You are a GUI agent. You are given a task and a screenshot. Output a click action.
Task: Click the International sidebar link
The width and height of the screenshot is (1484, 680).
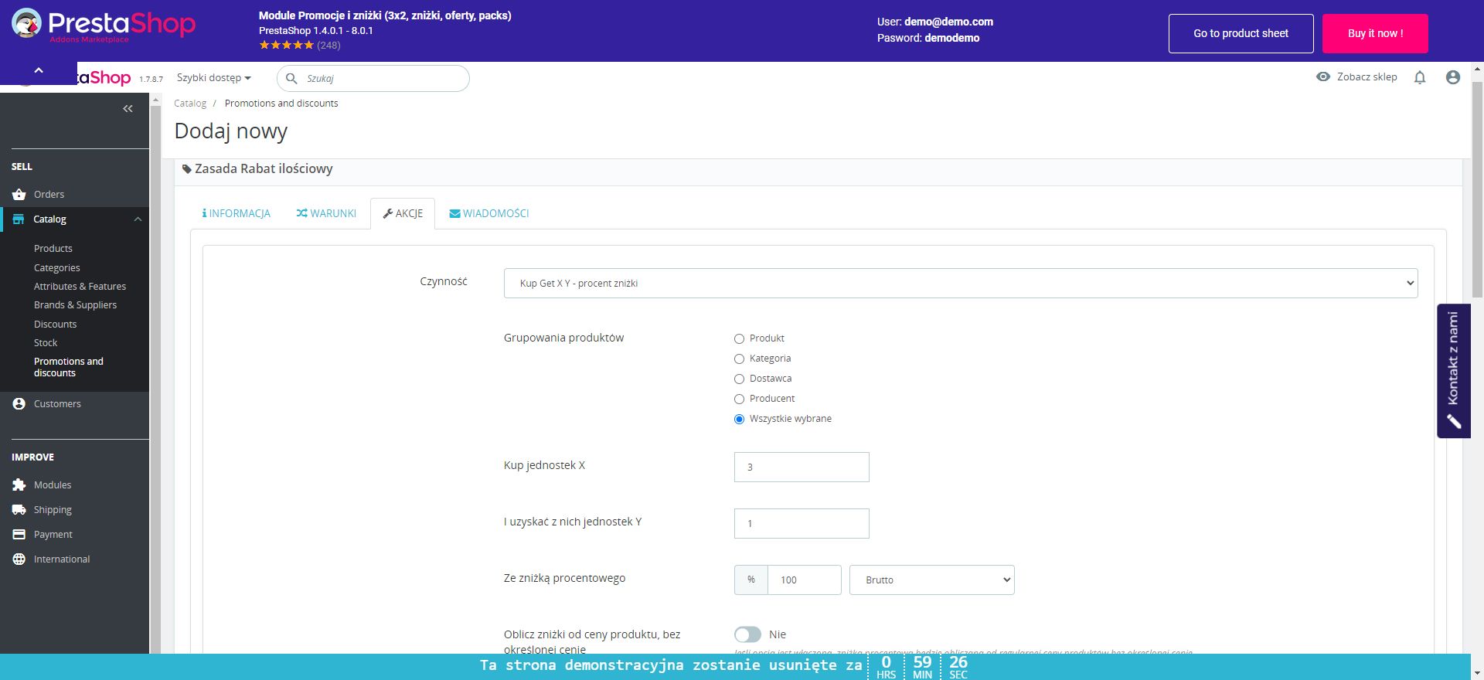[62, 559]
